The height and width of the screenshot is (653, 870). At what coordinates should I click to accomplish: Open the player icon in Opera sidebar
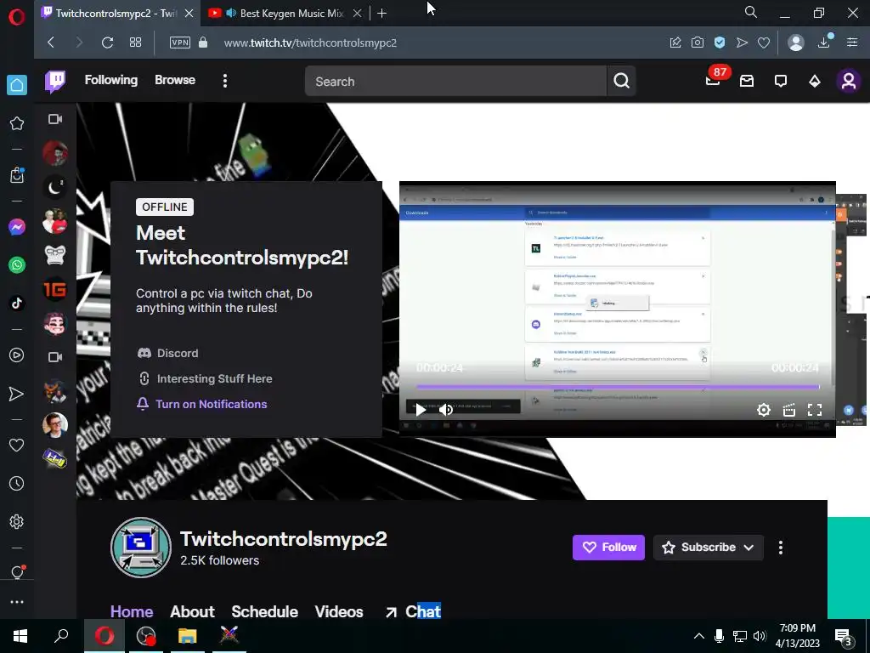click(x=17, y=355)
